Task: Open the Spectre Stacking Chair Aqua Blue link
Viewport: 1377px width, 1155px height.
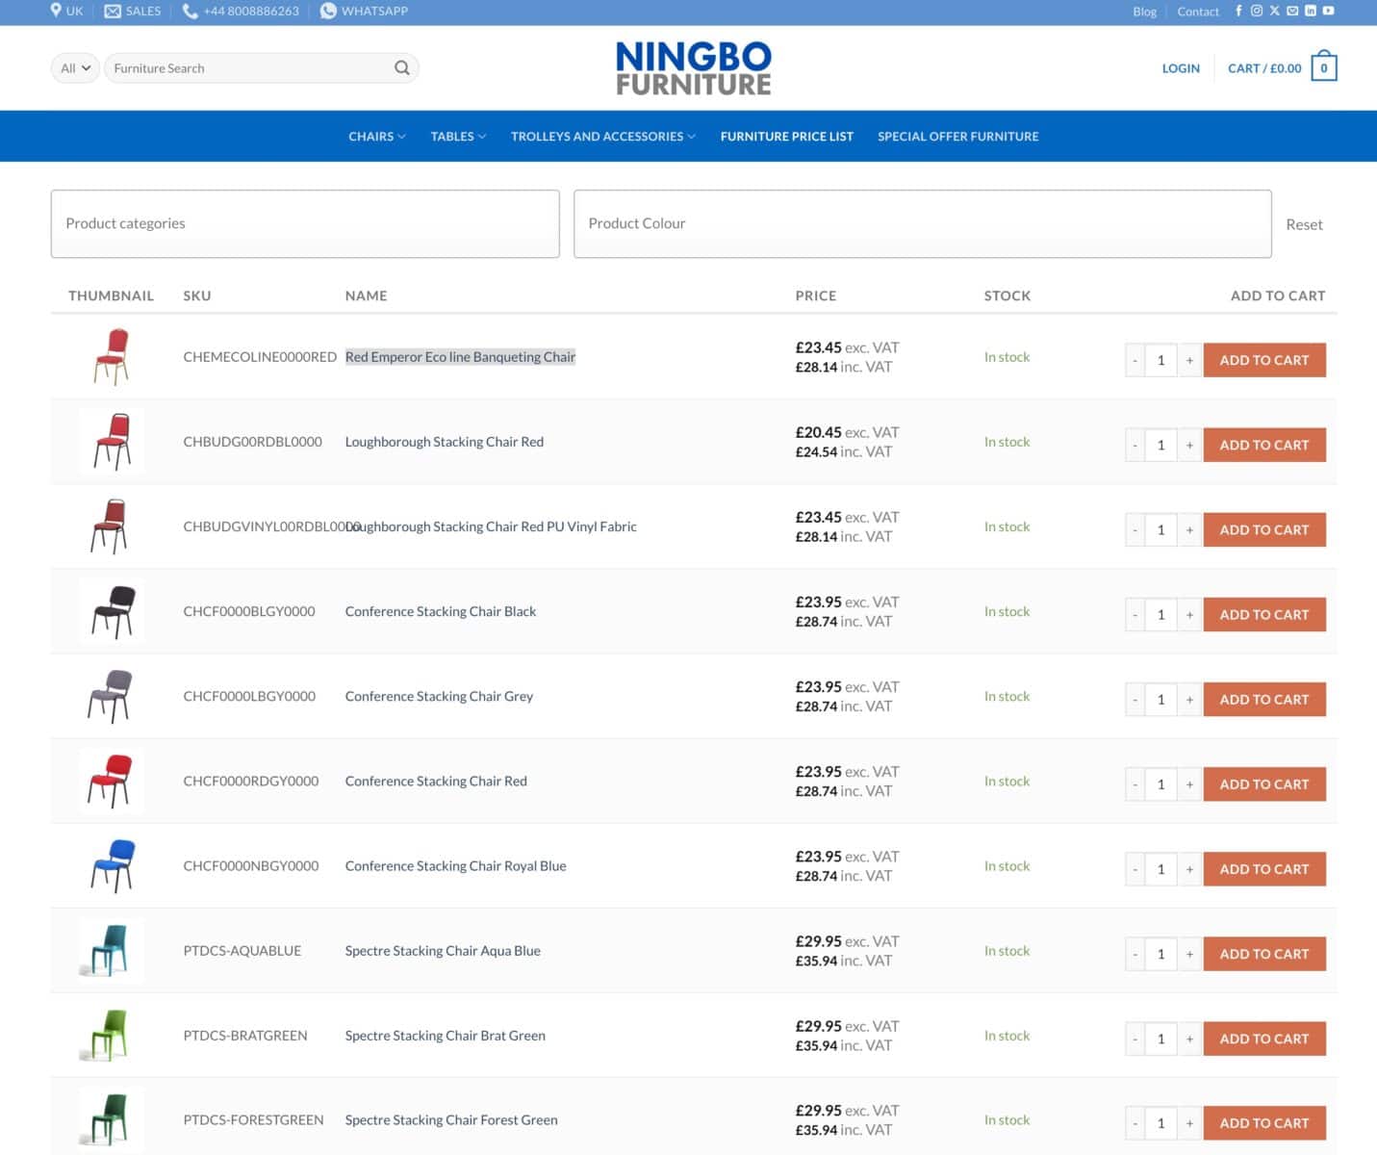Action: (443, 951)
